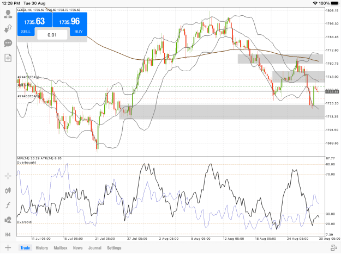This screenshot has width=341, height=255.
Task: Open the News tab
Action: 77,248
